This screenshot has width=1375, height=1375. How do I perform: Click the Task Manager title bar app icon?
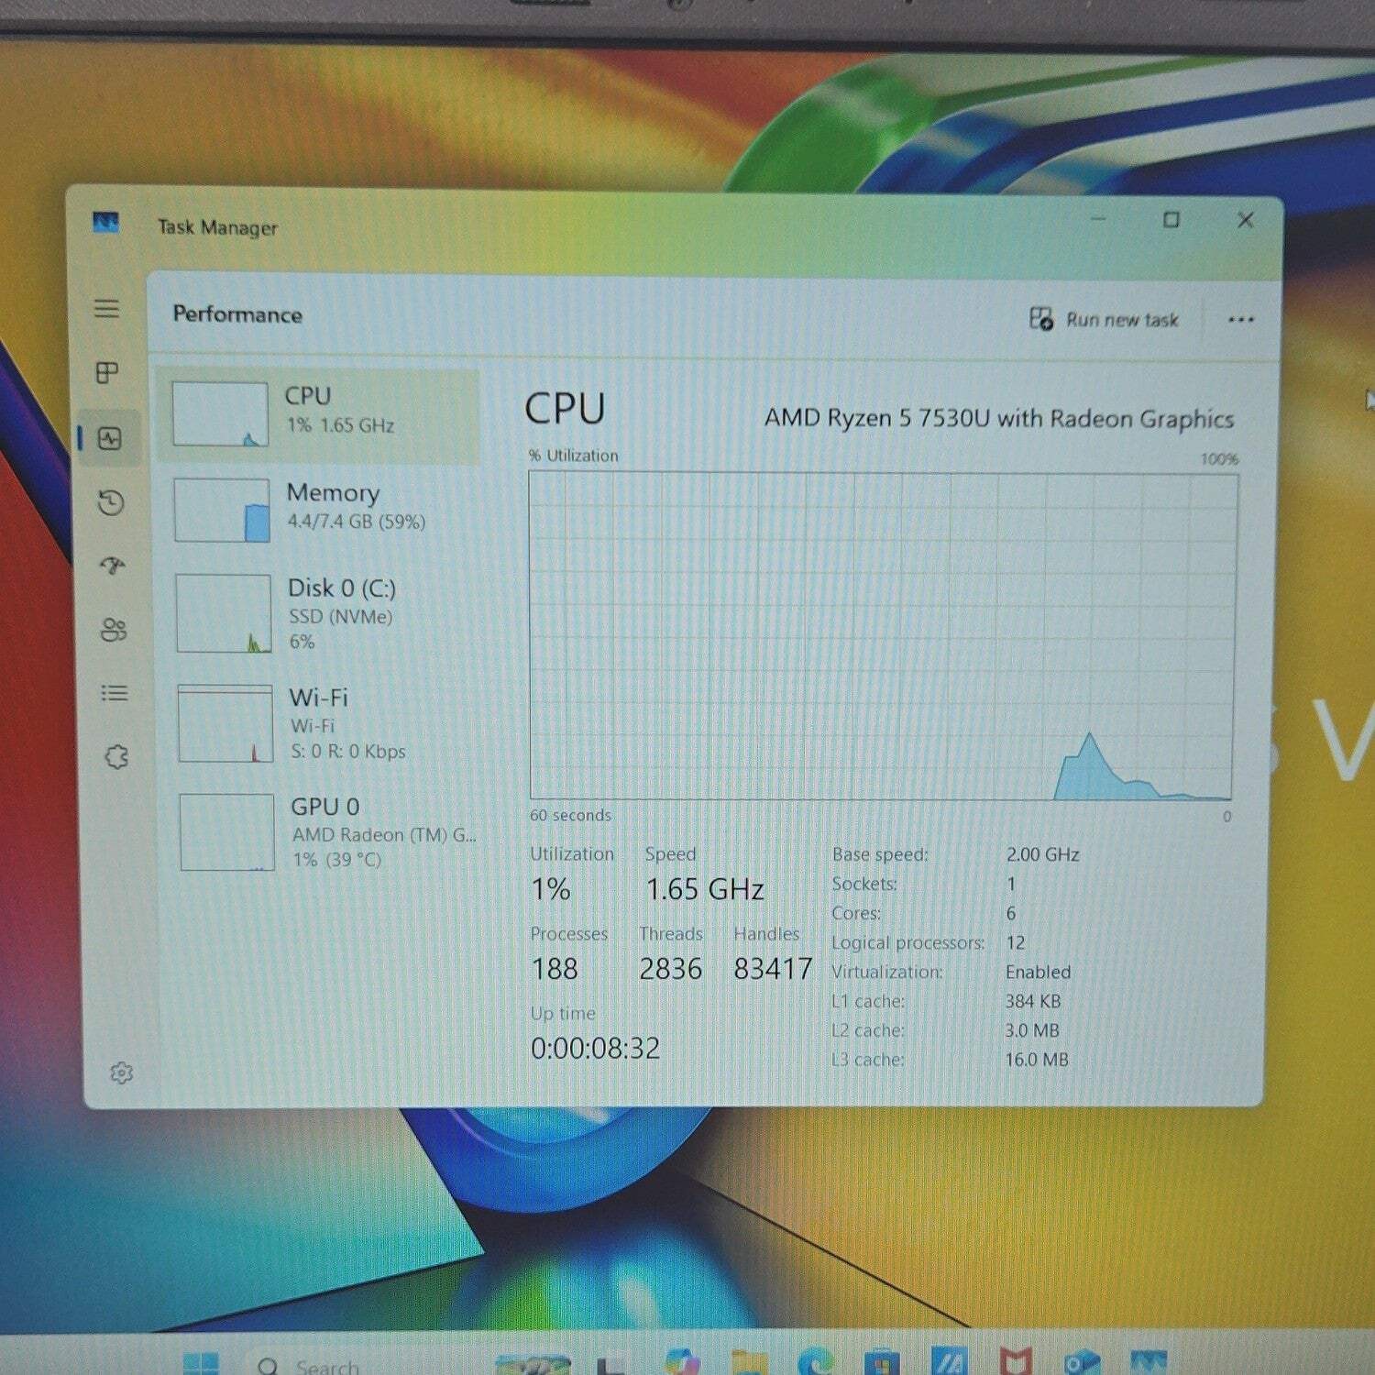106,223
